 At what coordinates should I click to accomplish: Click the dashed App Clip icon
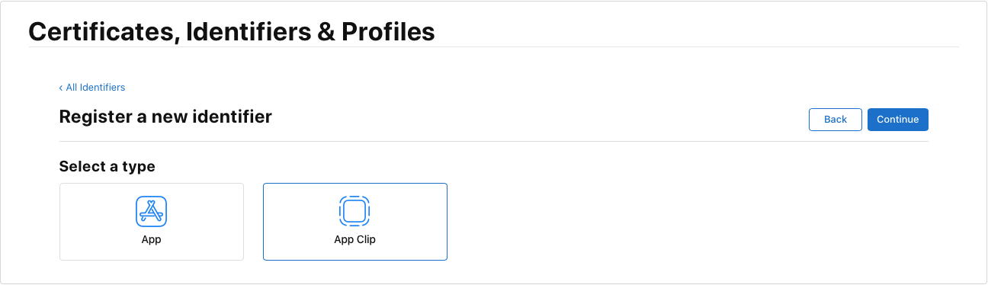354,211
